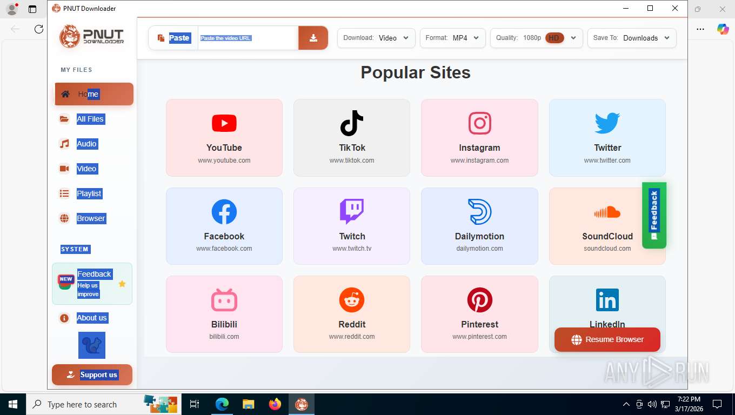Click the orange download arrow button
The image size is (735, 415).
313,38
